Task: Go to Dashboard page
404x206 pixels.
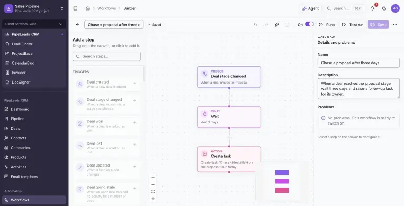Action: [x=34, y=109]
